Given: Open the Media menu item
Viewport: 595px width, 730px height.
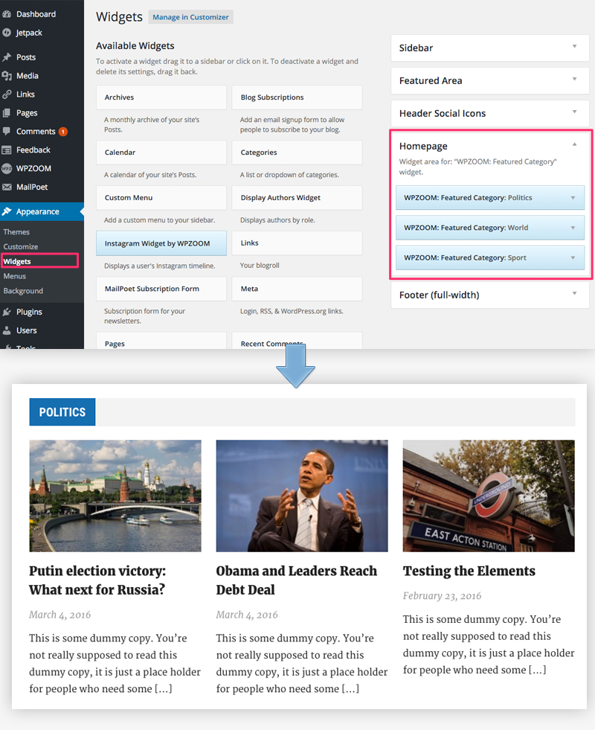Looking at the screenshot, I should pos(28,76).
